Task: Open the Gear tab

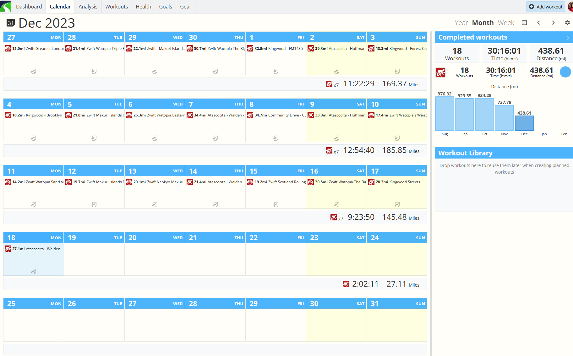Action: (x=186, y=7)
